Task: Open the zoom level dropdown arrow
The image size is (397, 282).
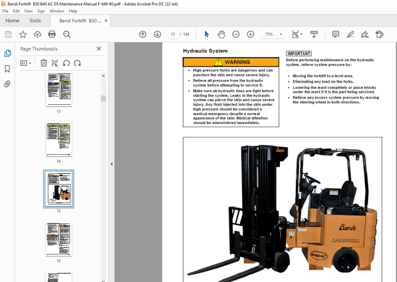Action: point(281,34)
